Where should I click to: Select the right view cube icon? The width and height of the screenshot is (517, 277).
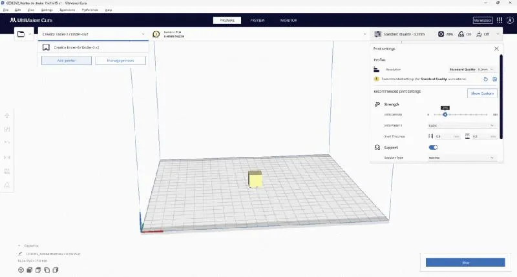point(56,270)
